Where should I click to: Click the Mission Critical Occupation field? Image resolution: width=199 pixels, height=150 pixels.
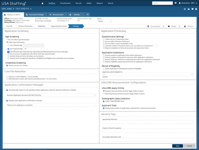point(148,131)
